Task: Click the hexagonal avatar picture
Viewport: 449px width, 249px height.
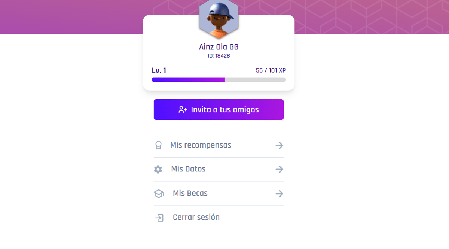Action: coord(219,18)
